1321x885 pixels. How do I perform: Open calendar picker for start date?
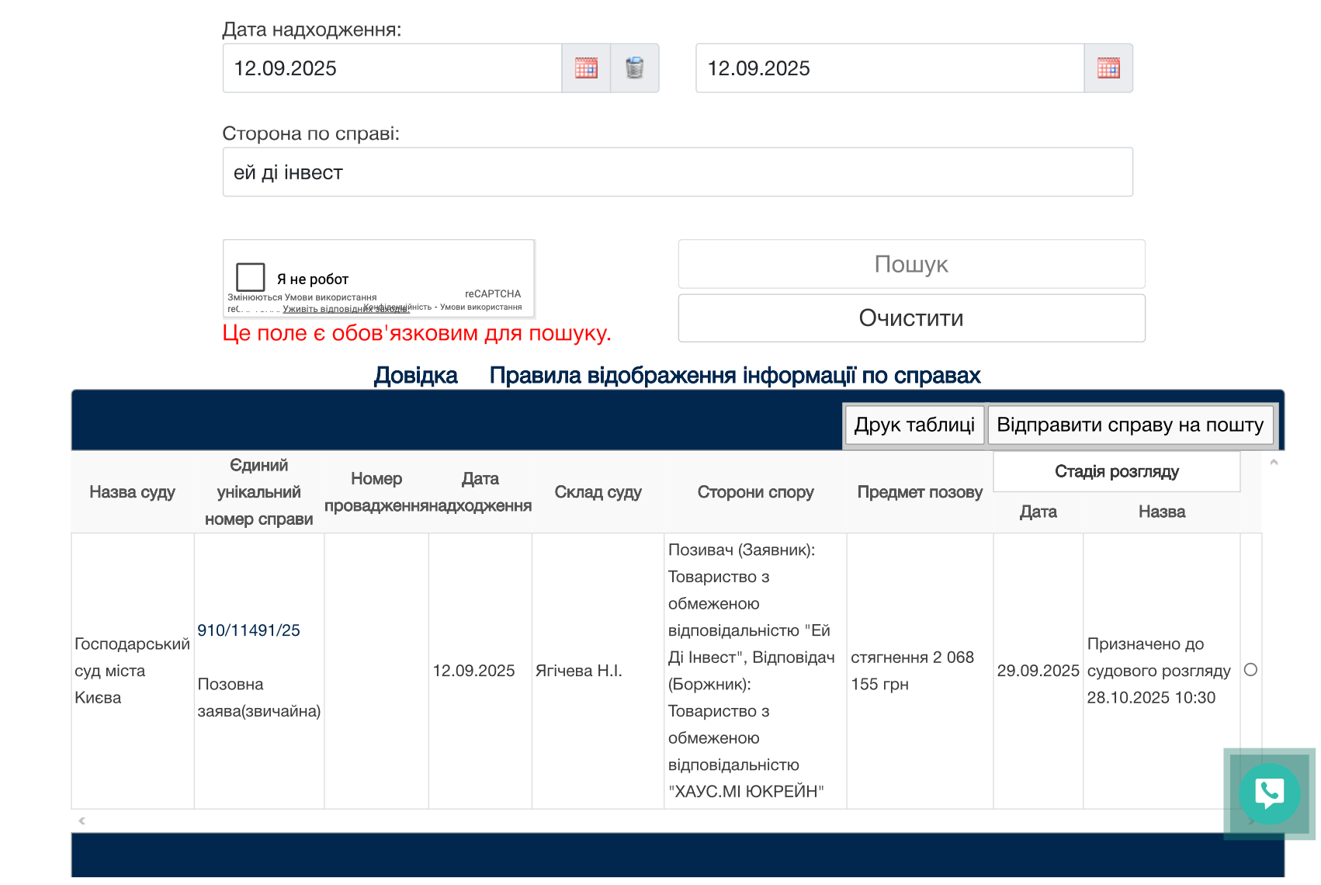coord(586,68)
